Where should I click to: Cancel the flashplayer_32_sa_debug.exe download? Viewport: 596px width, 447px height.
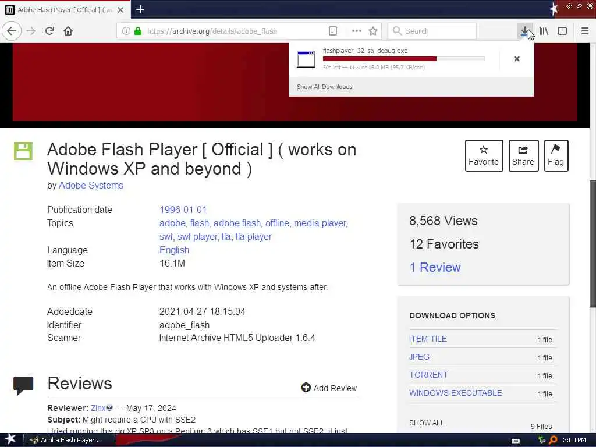coord(517,59)
